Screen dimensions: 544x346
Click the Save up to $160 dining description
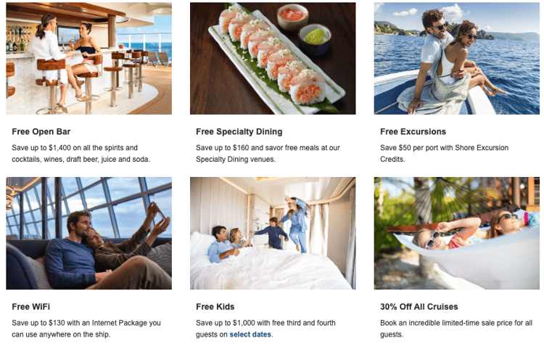coord(268,153)
